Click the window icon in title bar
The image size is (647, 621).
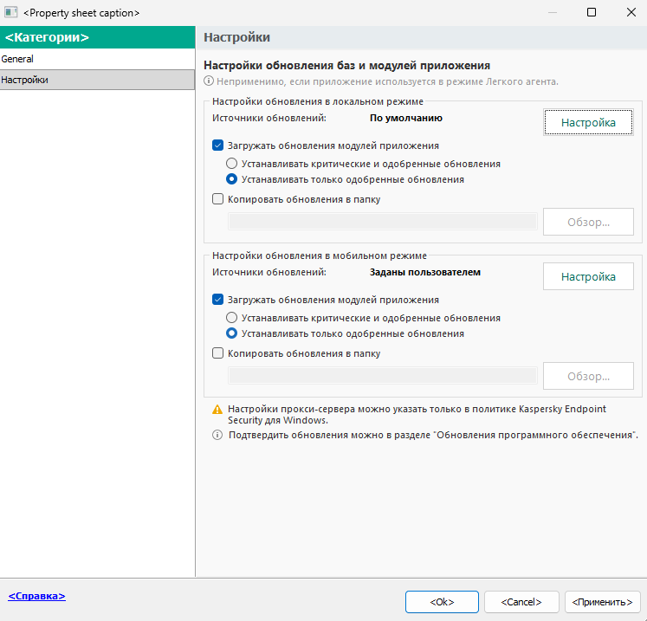[10, 12]
